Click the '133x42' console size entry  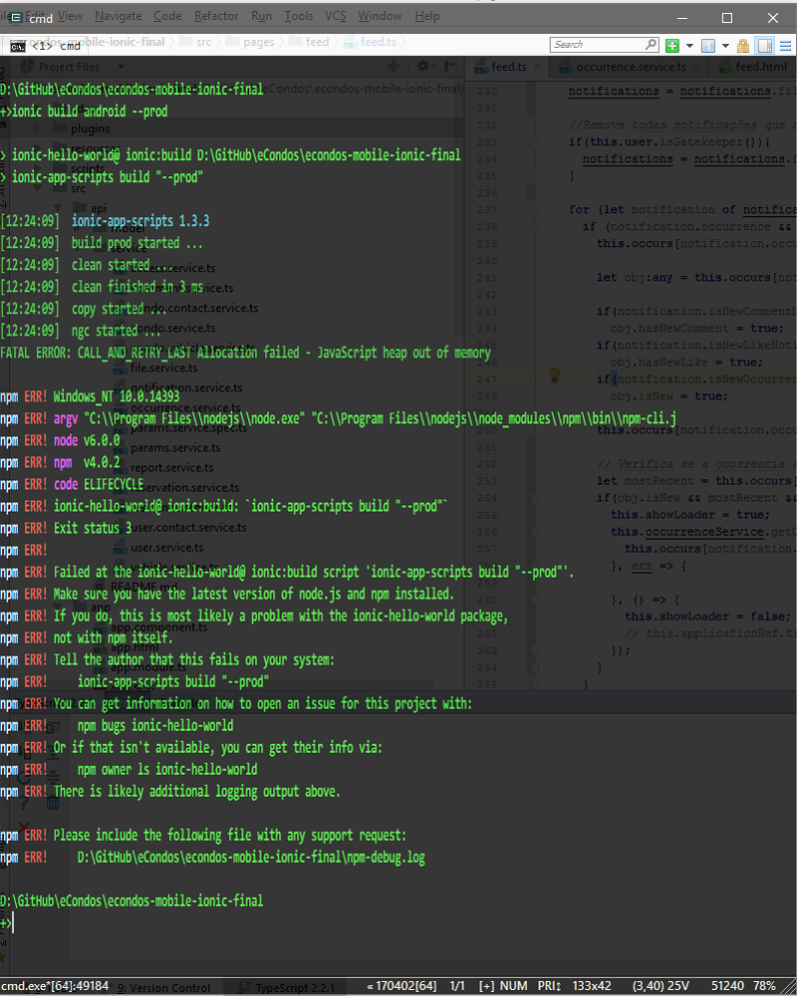pos(592,986)
